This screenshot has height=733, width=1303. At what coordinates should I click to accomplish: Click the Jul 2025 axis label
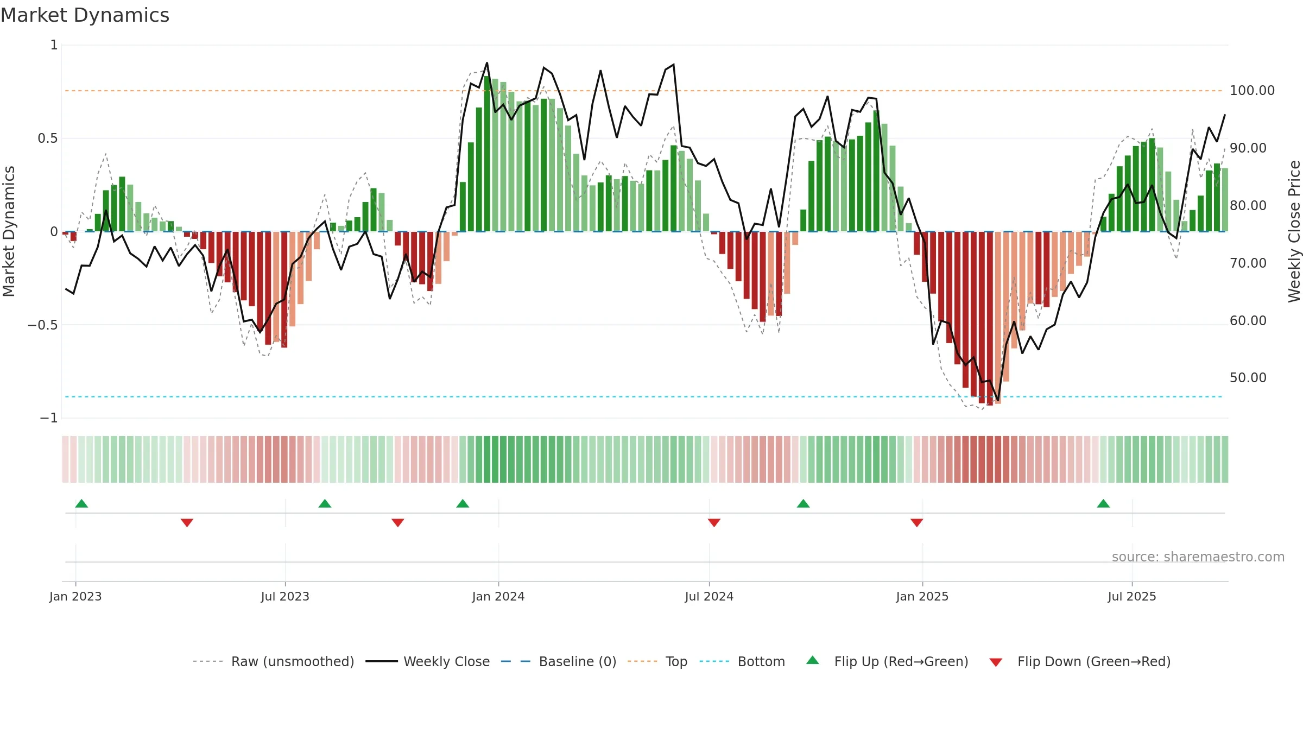1132,596
